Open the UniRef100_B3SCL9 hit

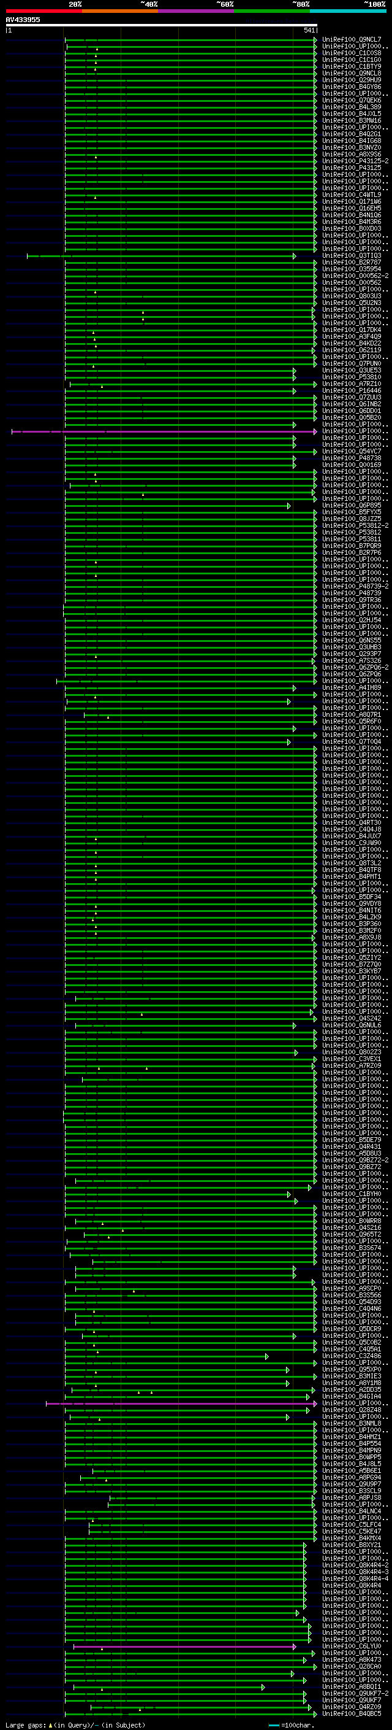coord(351,1491)
